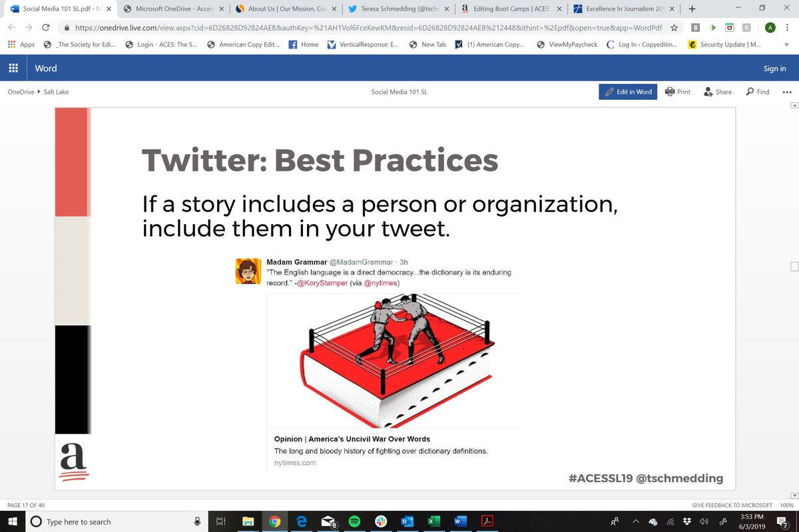Open VerticalResponse bookmark
The image size is (799, 532).
[x=363, y=45]
